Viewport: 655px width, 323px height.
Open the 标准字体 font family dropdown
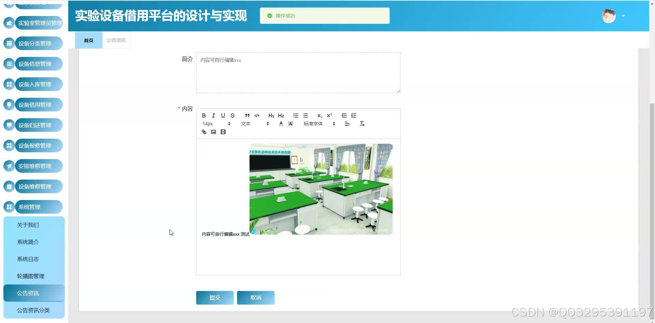click(313, 124)
